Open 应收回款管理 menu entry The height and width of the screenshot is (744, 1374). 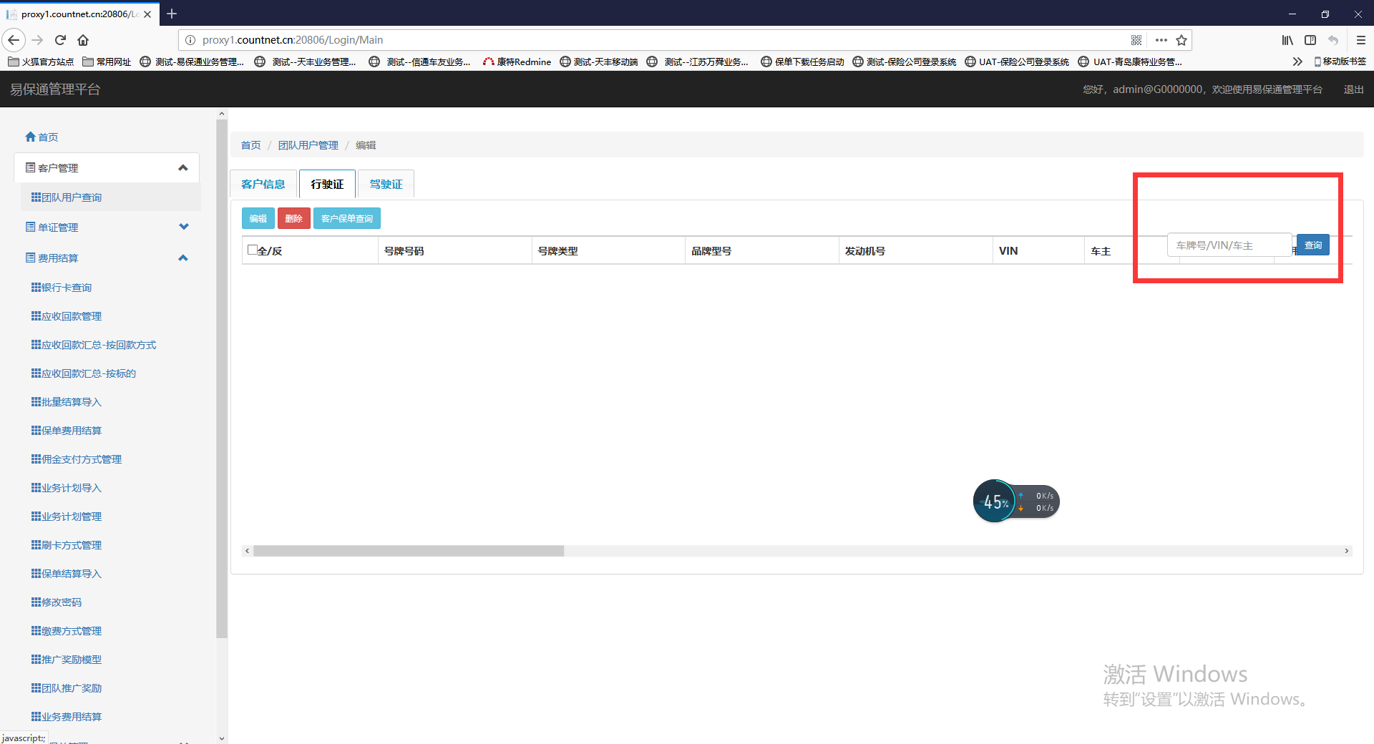[67, 316]
